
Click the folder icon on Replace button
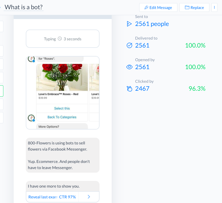click(x=187, y=7)
